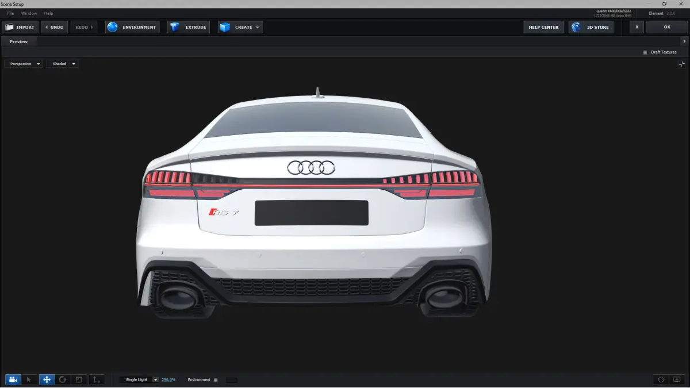Image resolution: width=690 pixels, height=388 pixels.
Task: Open the Window menu
Action: tap(29, 13)
